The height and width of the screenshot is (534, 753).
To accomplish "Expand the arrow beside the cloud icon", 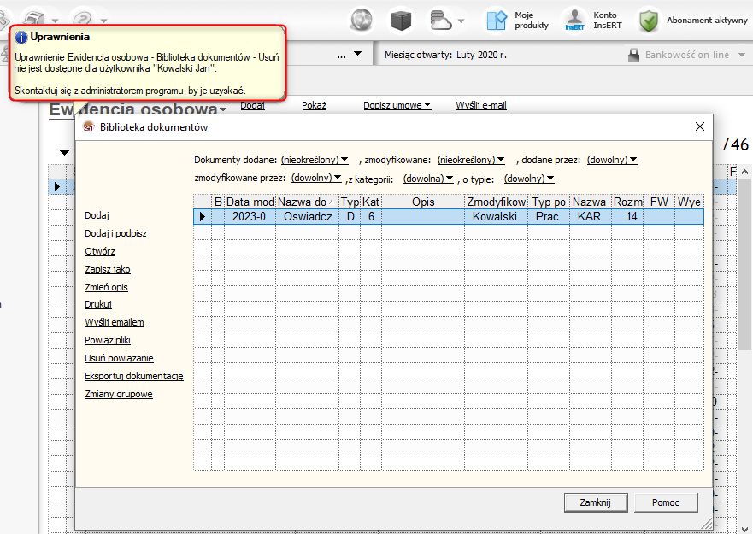I will [461, 21].
